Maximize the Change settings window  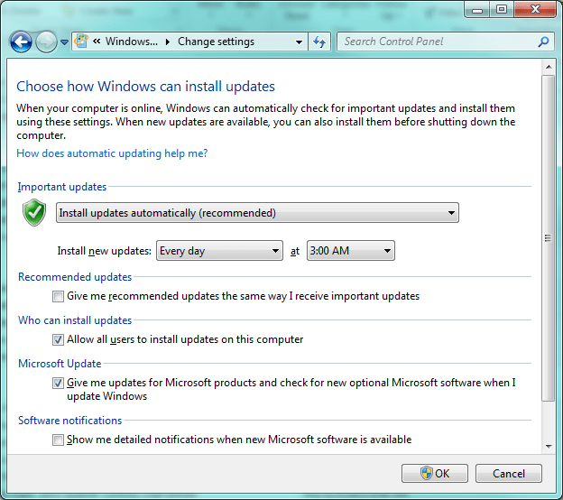pos(502,10)
